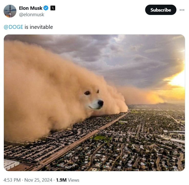Image resolution: width=189 pixels, height=185 pixels.
Task: Follow the @DOGE mention link
Action: (13, 27)
